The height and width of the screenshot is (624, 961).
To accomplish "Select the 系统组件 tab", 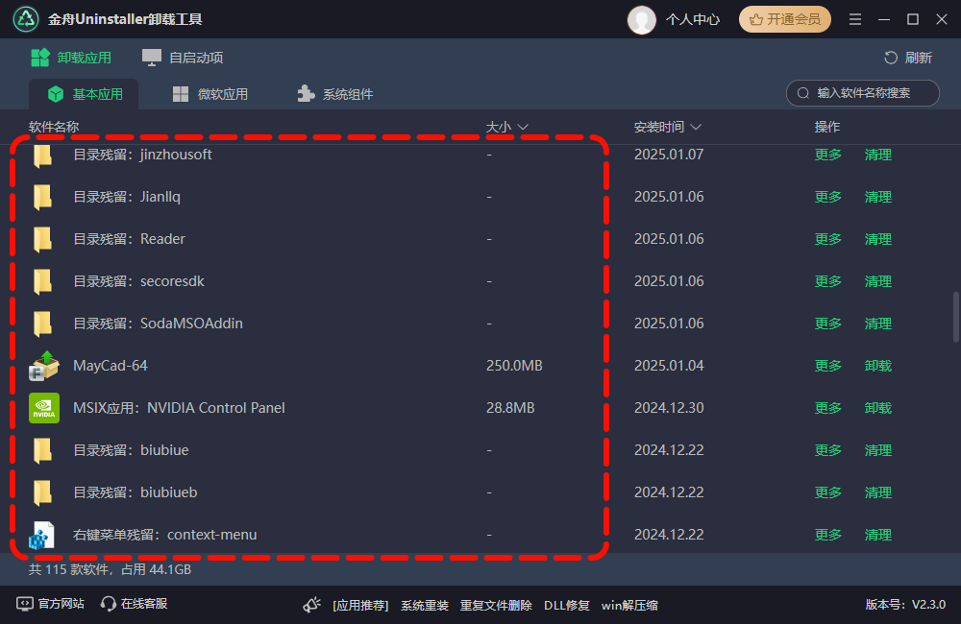I will click(x=335, y=94).
